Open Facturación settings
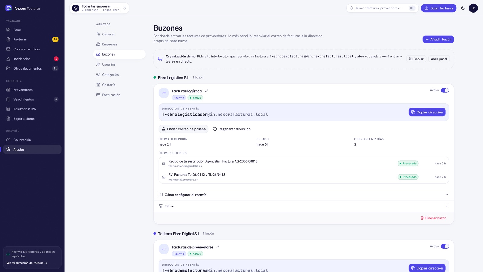483x272 pixels. [119, 95]
